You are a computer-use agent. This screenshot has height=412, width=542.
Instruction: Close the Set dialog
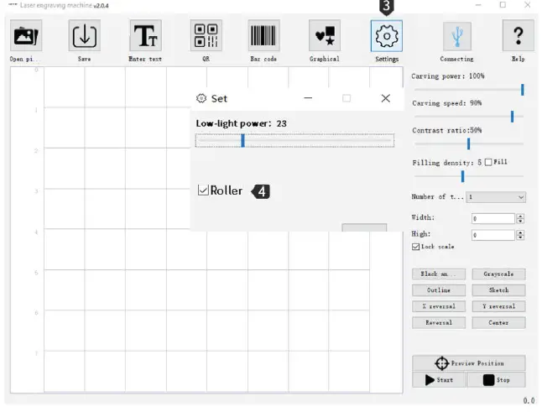(386, 98)
